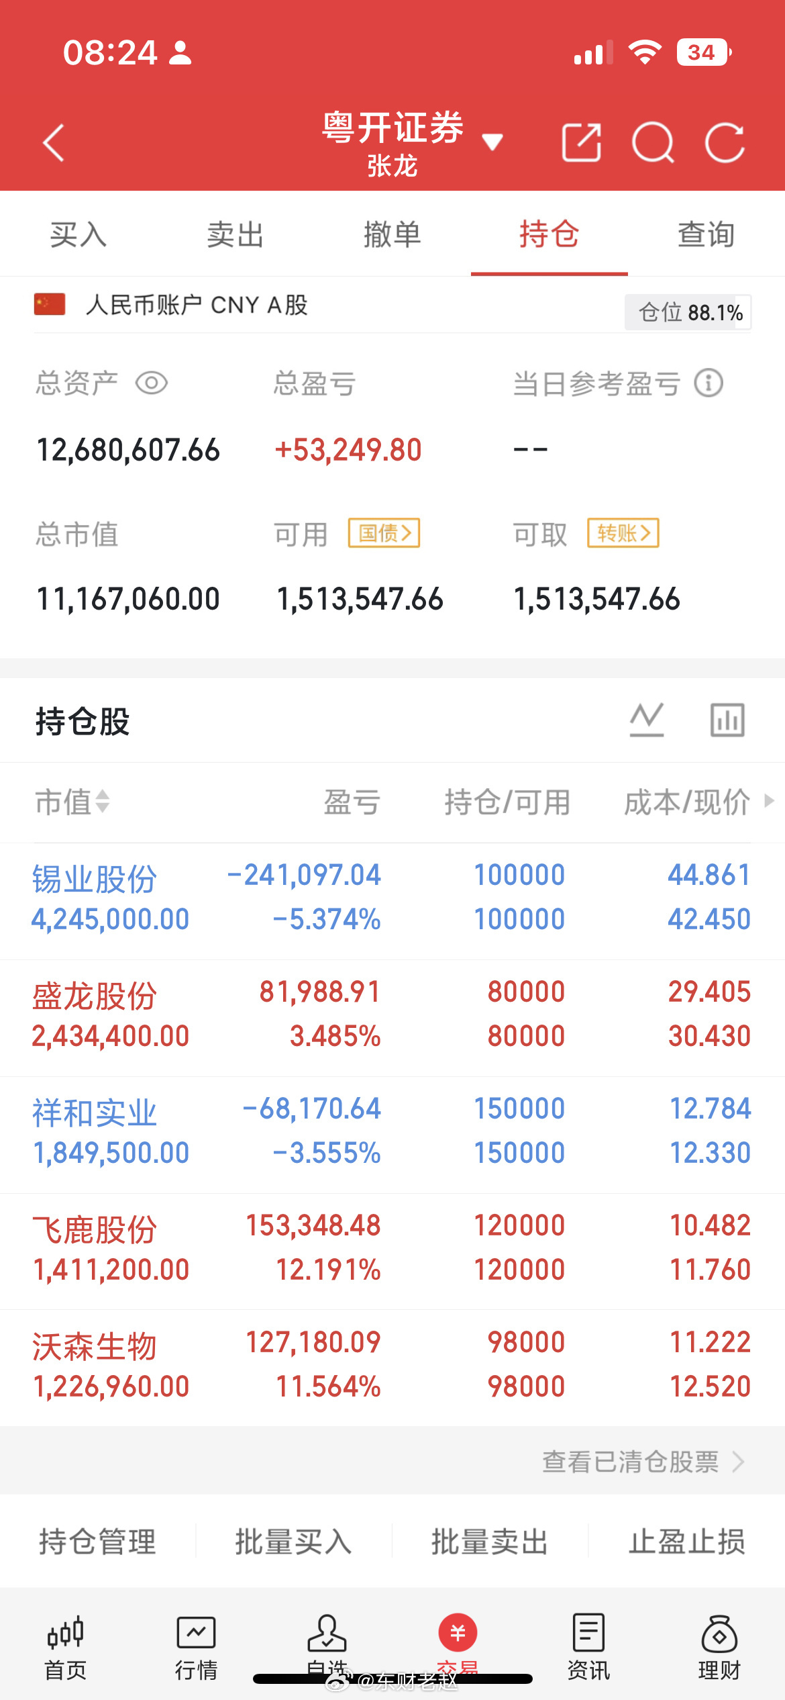Switch to the 撤单 tab

click(x=392, y=234)
